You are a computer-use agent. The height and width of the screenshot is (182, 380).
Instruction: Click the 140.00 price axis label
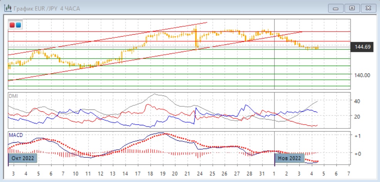pyautogui.click(x=362, y=75)
